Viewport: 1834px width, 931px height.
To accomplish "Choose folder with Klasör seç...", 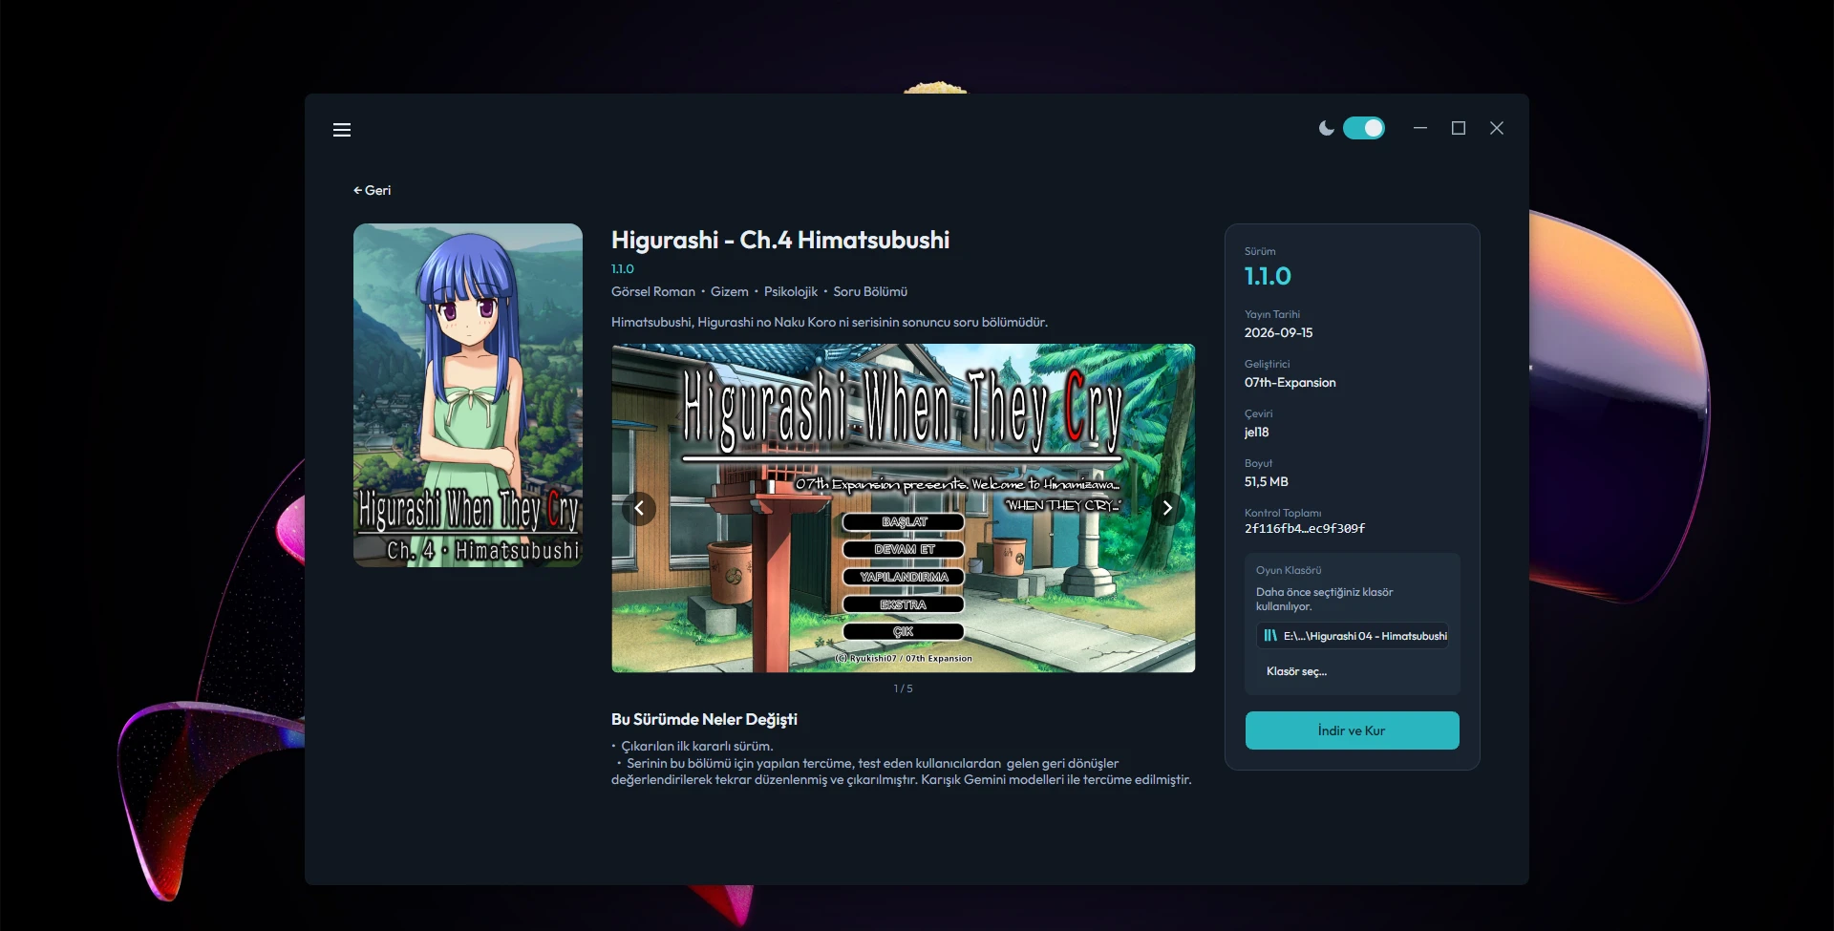I will click(x=1296, y=671).
